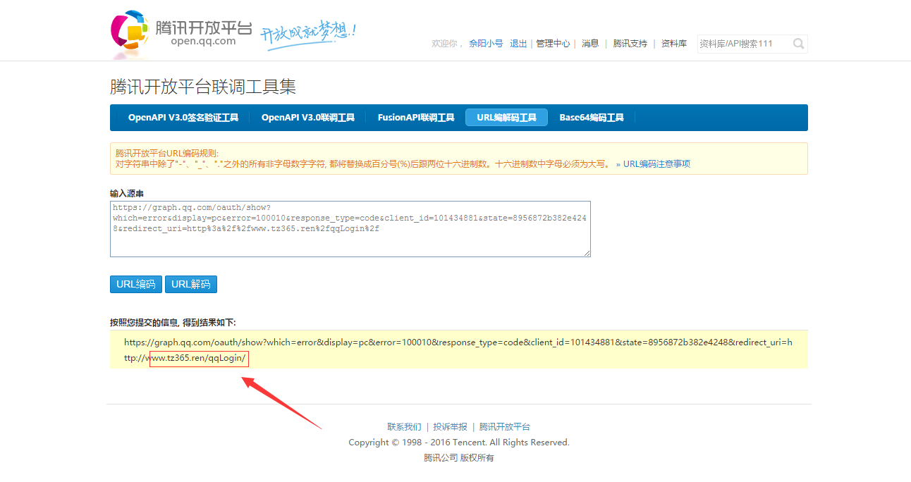Open 消息 in the top navigation
911x482 pixels.
coord(590,44)
